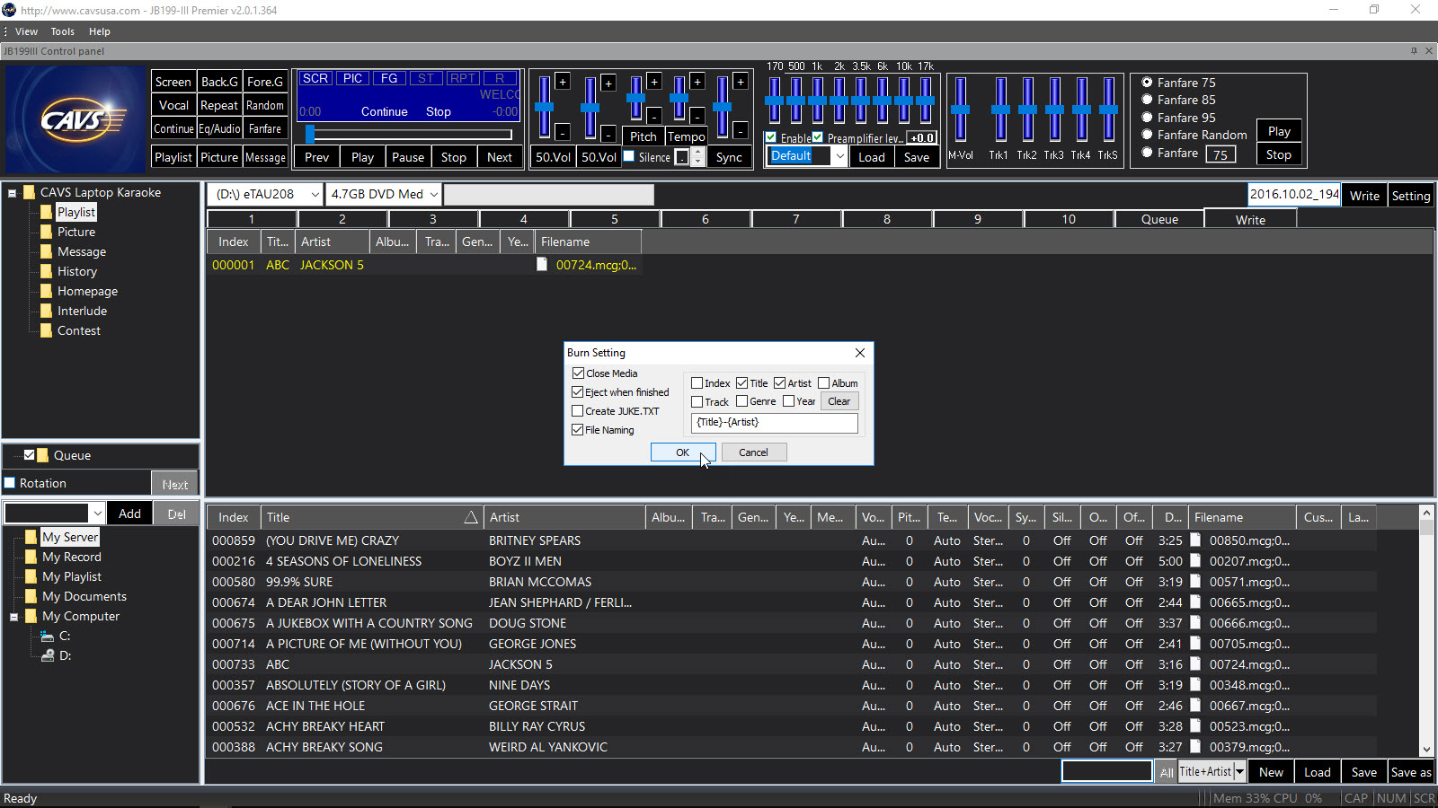Click the file naming pattern input field
The height and width of the screenshot is (808, 1438).
[775, 422]
